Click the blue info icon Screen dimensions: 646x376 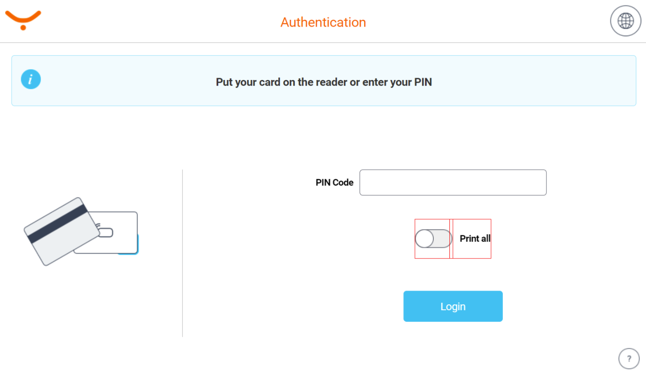pos(31,80)
